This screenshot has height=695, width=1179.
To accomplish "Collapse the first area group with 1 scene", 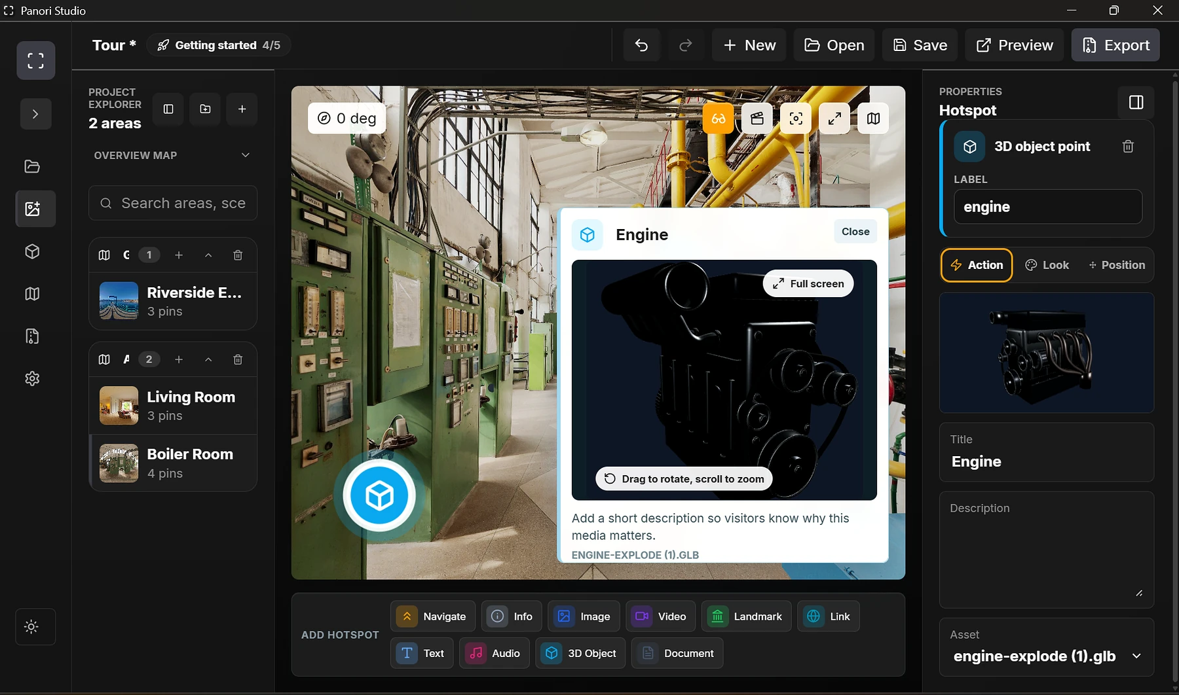I will 208,255.
